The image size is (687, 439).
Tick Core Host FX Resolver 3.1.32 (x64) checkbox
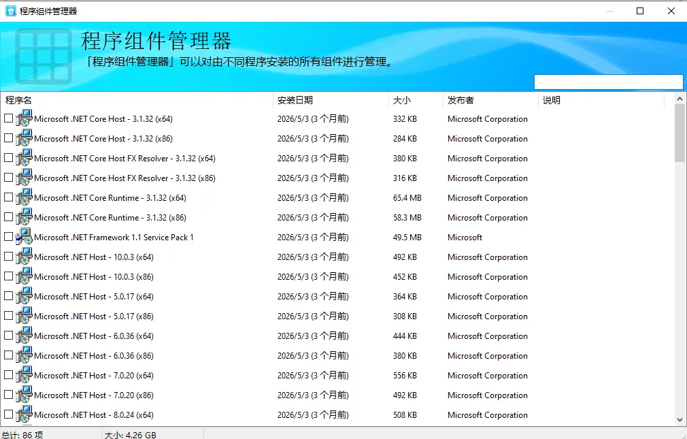point(8,158)
